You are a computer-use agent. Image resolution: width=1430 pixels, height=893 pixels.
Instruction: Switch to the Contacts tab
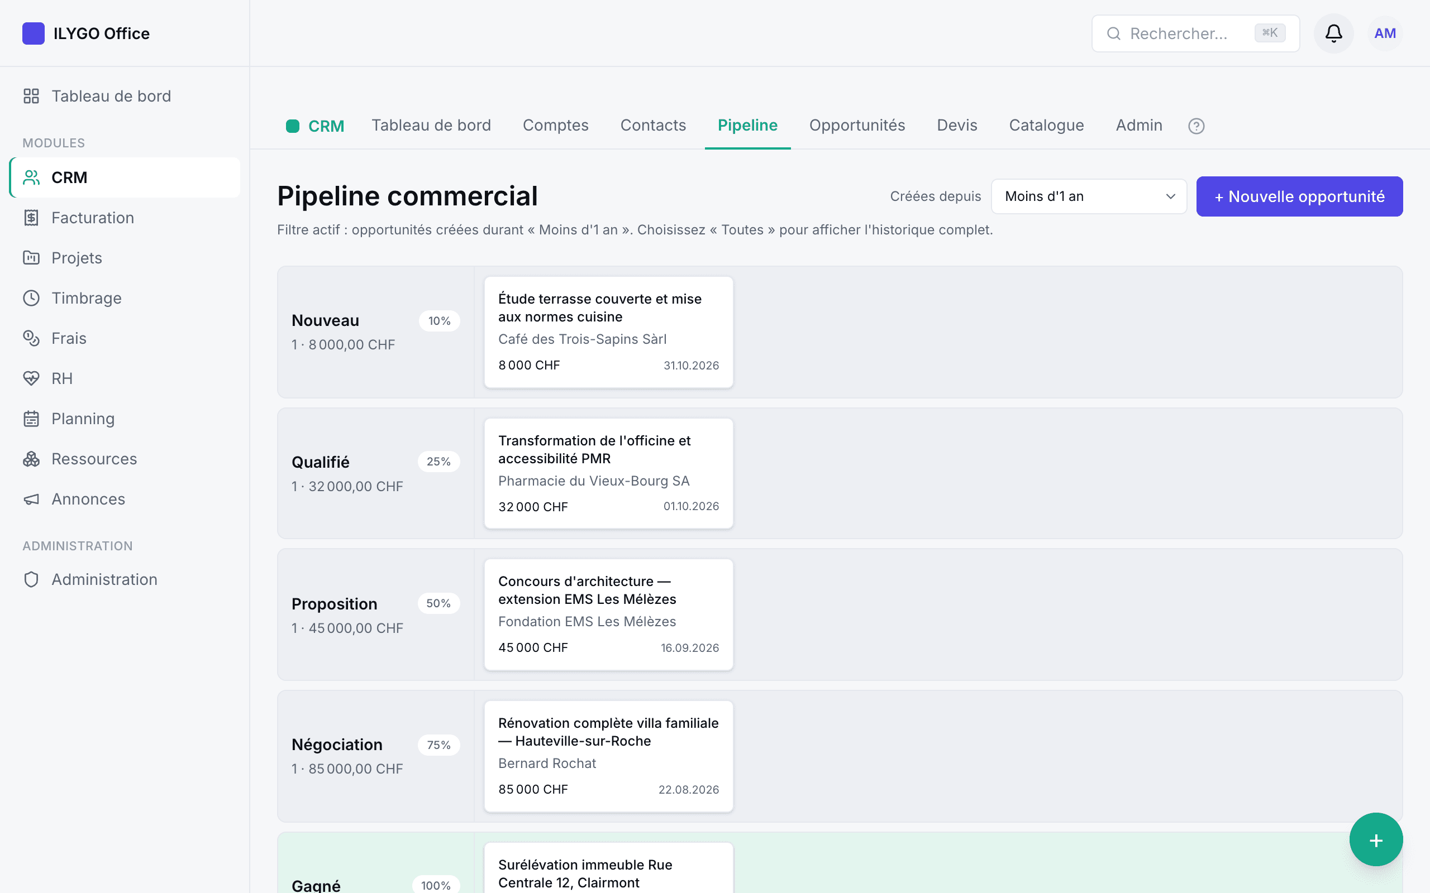(653, 125)
